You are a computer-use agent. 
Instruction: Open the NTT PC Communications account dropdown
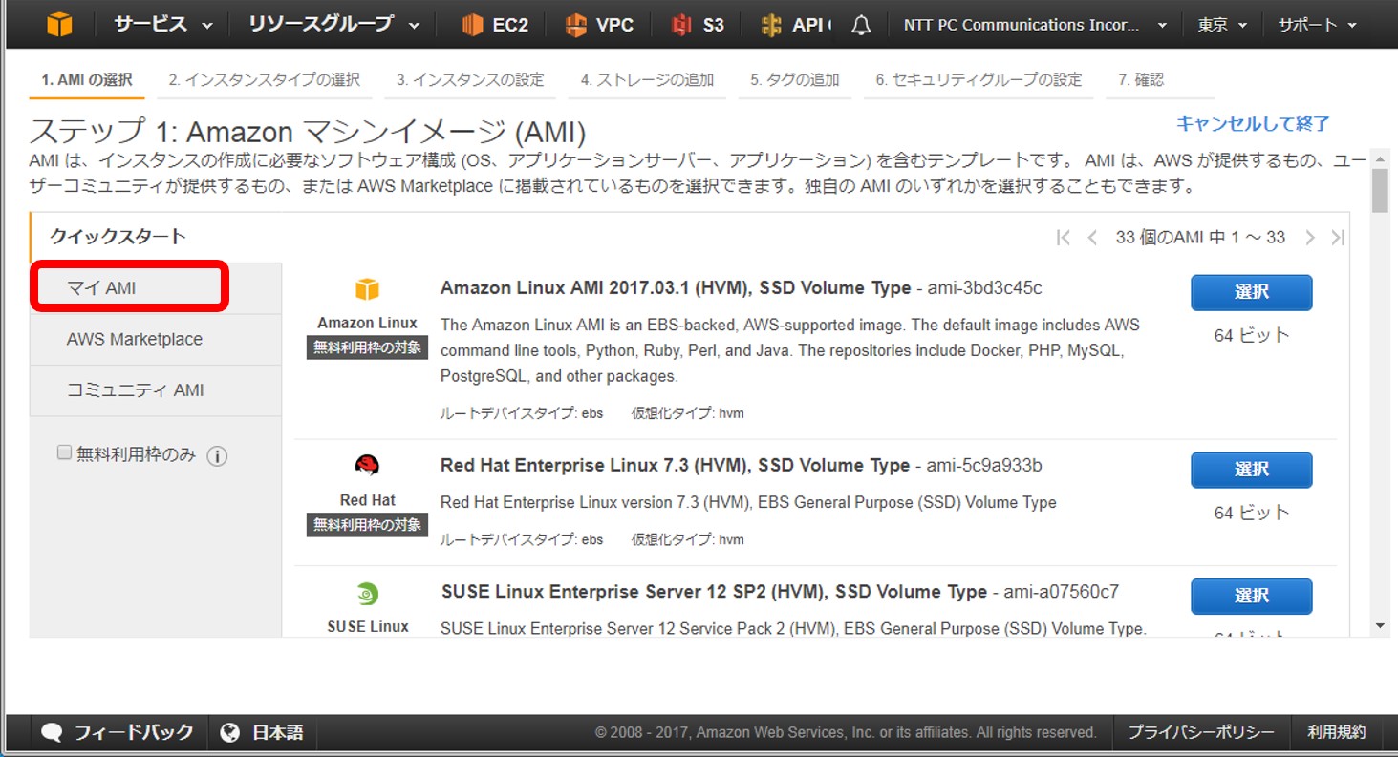[x=1035, y=26]
